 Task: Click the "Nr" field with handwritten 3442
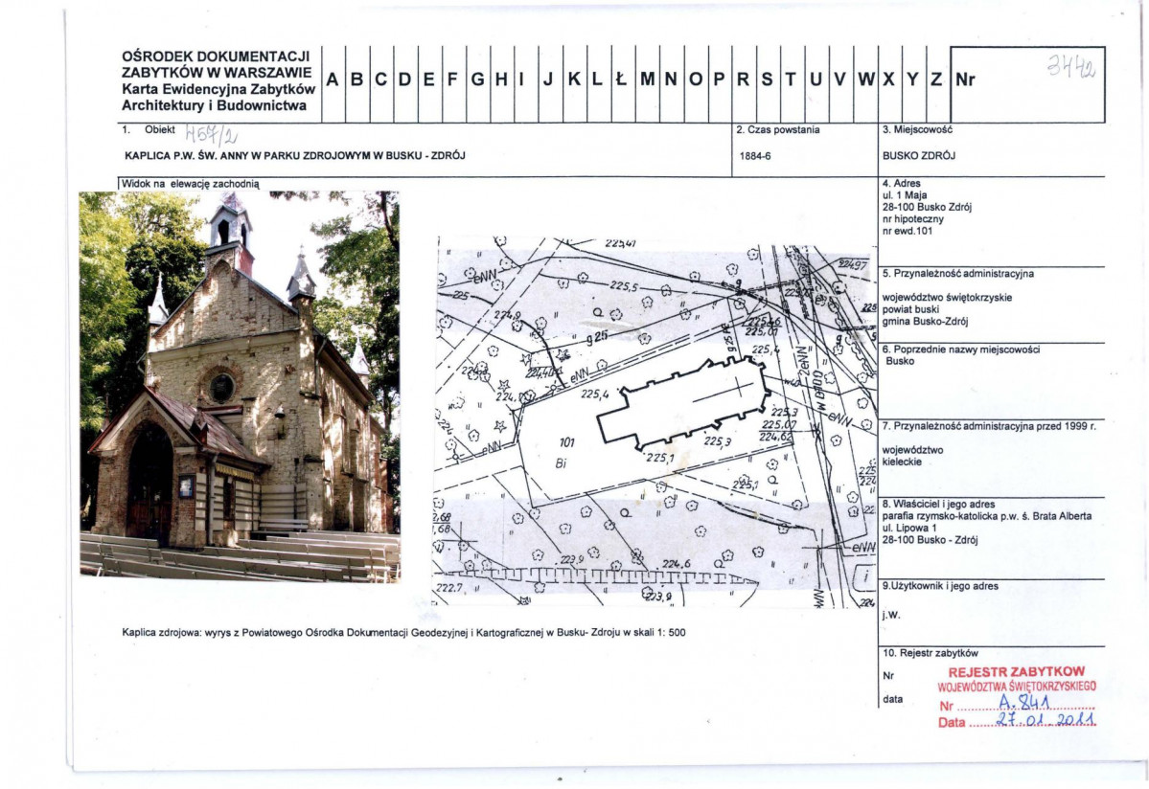point(1026,81)
